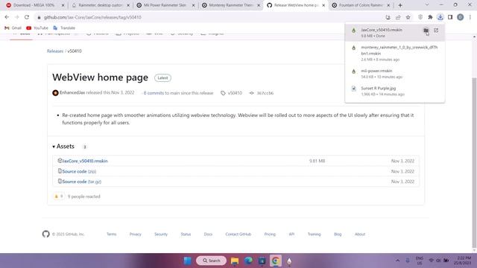This screenshot has width=477, height=268.
Task: Open the Extensions puzzle icon
Action: (x=430, y=17)
